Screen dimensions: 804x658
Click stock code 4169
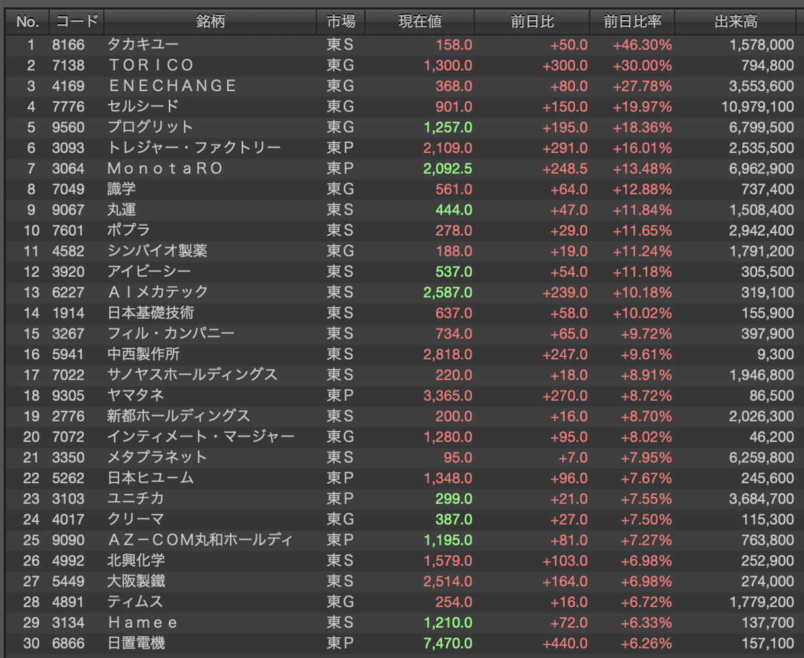point(68,86)
